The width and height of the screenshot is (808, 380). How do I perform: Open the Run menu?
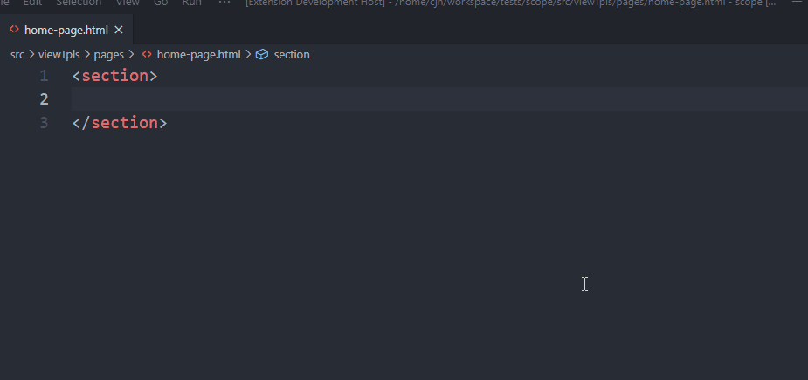click(x=191, y=3)
